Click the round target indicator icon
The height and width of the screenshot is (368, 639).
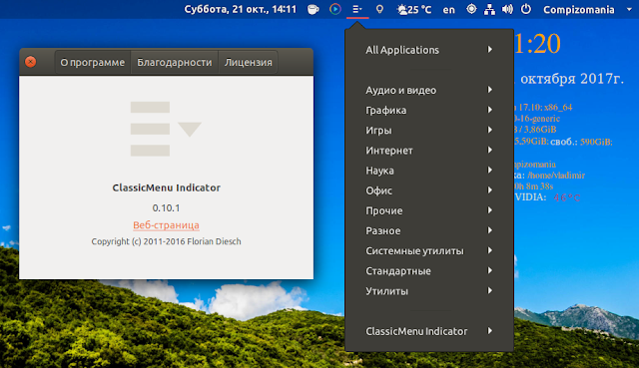coord(471,9)
